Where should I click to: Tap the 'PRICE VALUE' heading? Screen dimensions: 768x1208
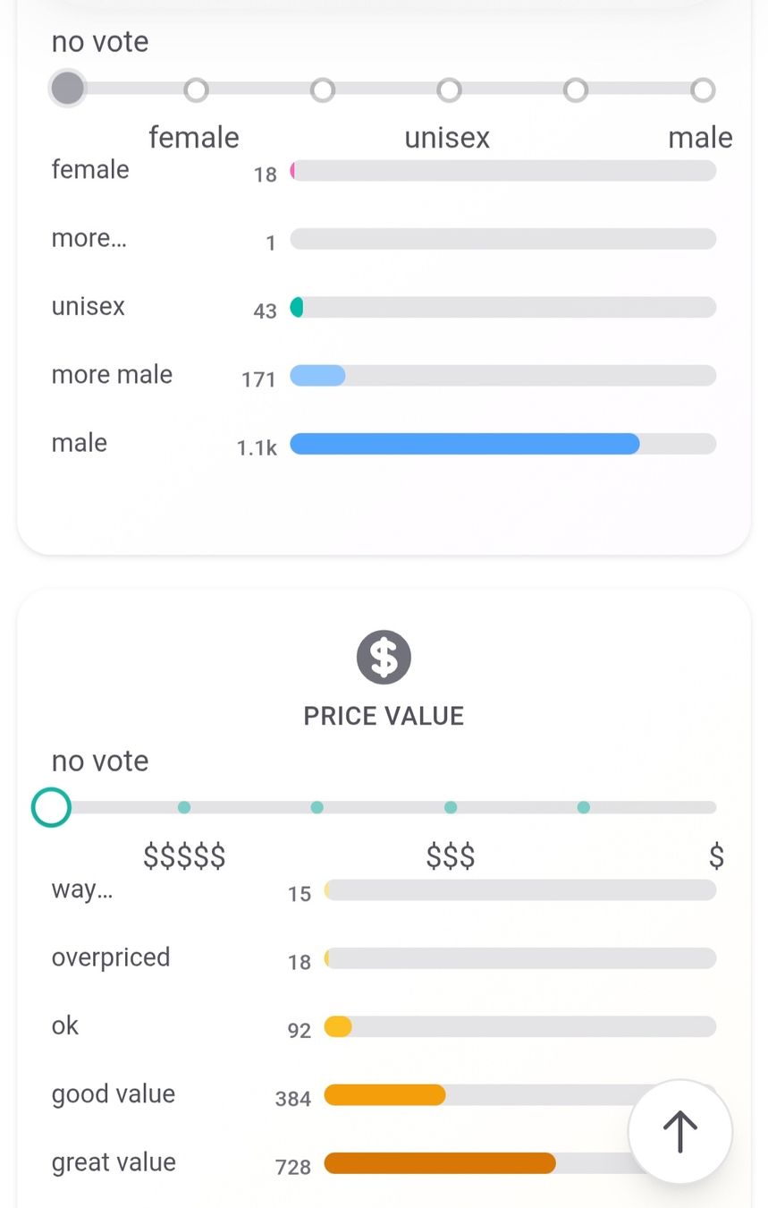[x=384, y=716]
